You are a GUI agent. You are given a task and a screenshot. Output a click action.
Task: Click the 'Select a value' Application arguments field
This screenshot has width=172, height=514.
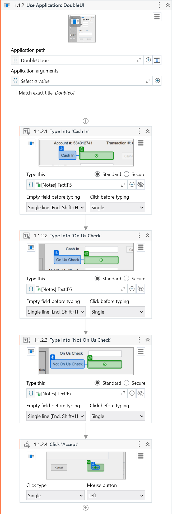pyautogui.click(x=79, y=81)
